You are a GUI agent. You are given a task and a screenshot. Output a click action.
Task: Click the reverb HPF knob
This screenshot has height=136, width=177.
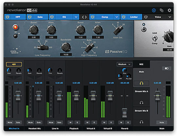coord(120,76)
